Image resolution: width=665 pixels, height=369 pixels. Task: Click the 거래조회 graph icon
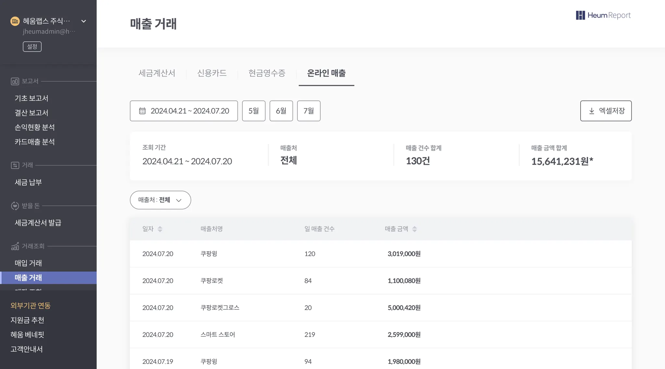pos(15,246)
